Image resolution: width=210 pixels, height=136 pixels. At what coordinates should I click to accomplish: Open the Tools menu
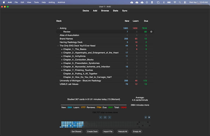click(36, 2)
